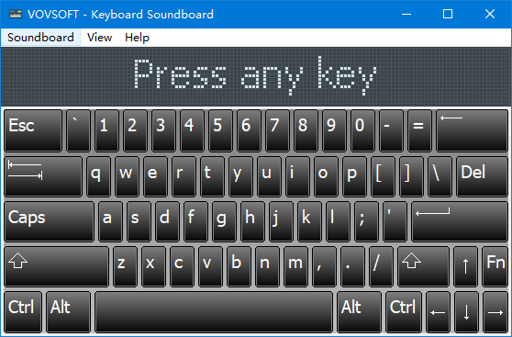Click the left Shift key
The height and width of the screenshot is (337, 512).
pyautogui.click(x=57, y=266)
